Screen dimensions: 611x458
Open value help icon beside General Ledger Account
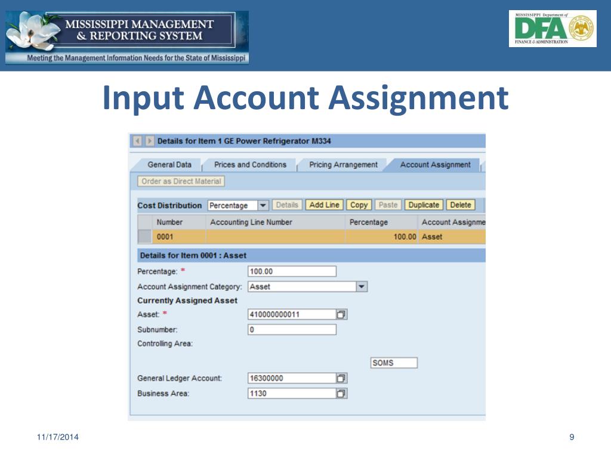pos(341,378)
